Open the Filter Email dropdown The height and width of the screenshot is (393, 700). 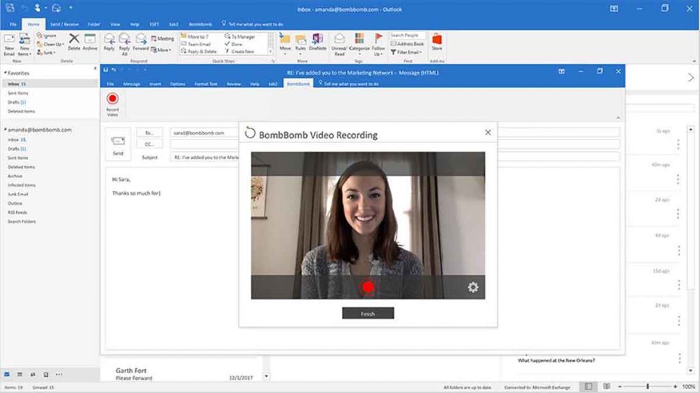(406, 52)
